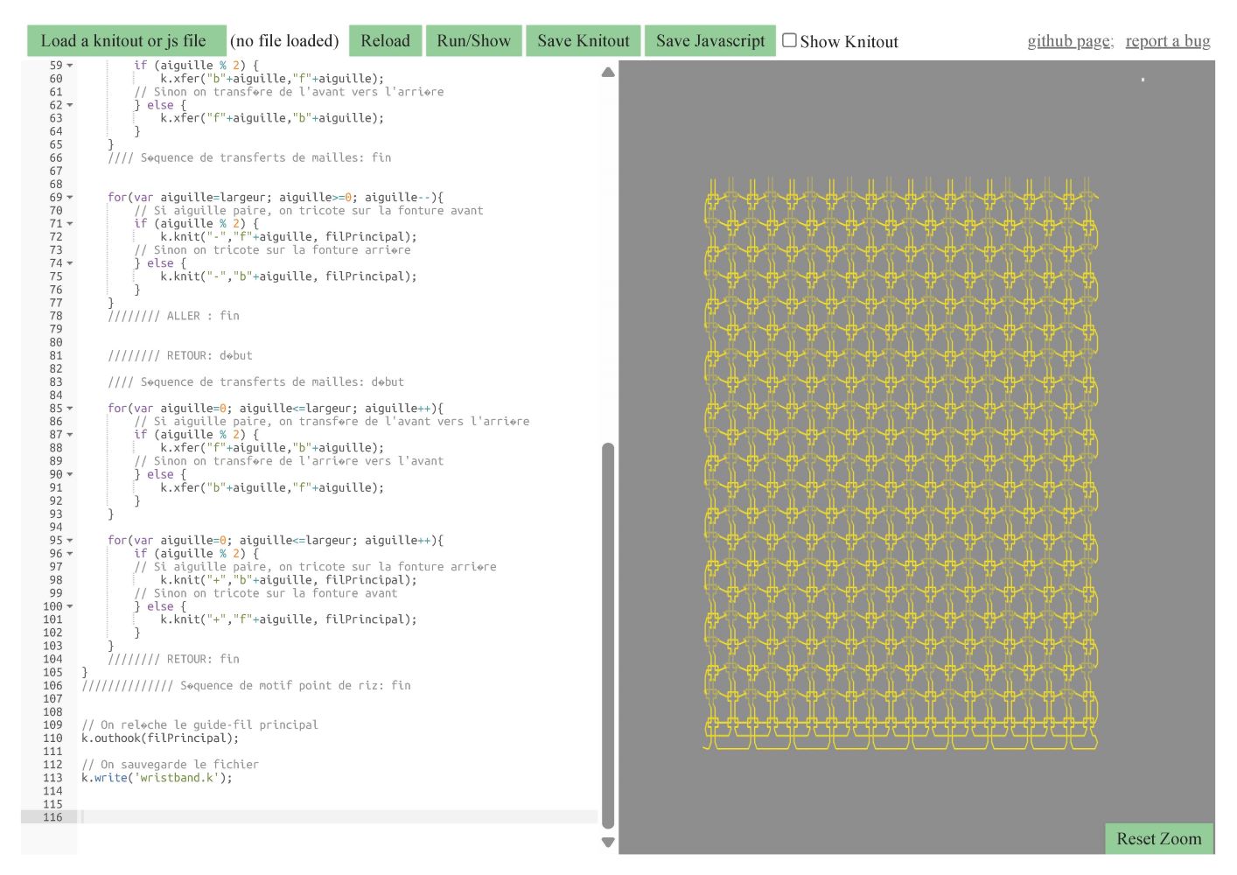
Task: Click line 98 k.knit("+","b"+aiguille) code
Action: tap(289, 580)
